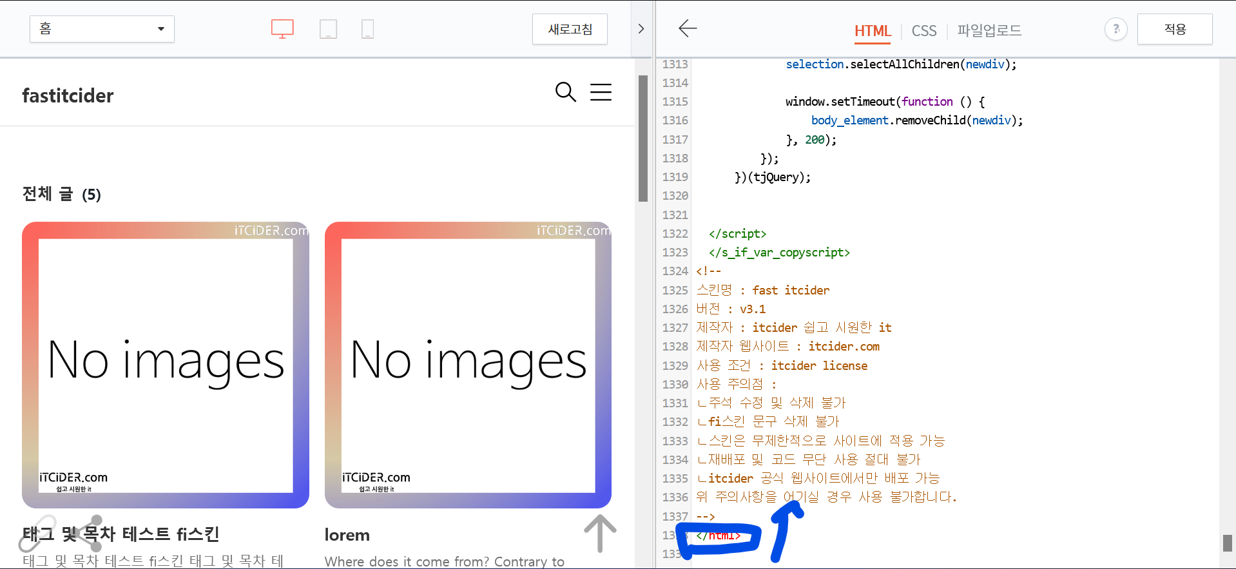Viewport: 1236px width, 569px height.
Task: Click line number 1320 in the gutter
Action: [x=675, y=195]
